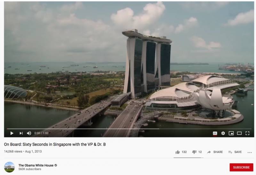The height and width of the screenshot is (175, 256).
Task: Mute the video volume
Action: [29, 133]
